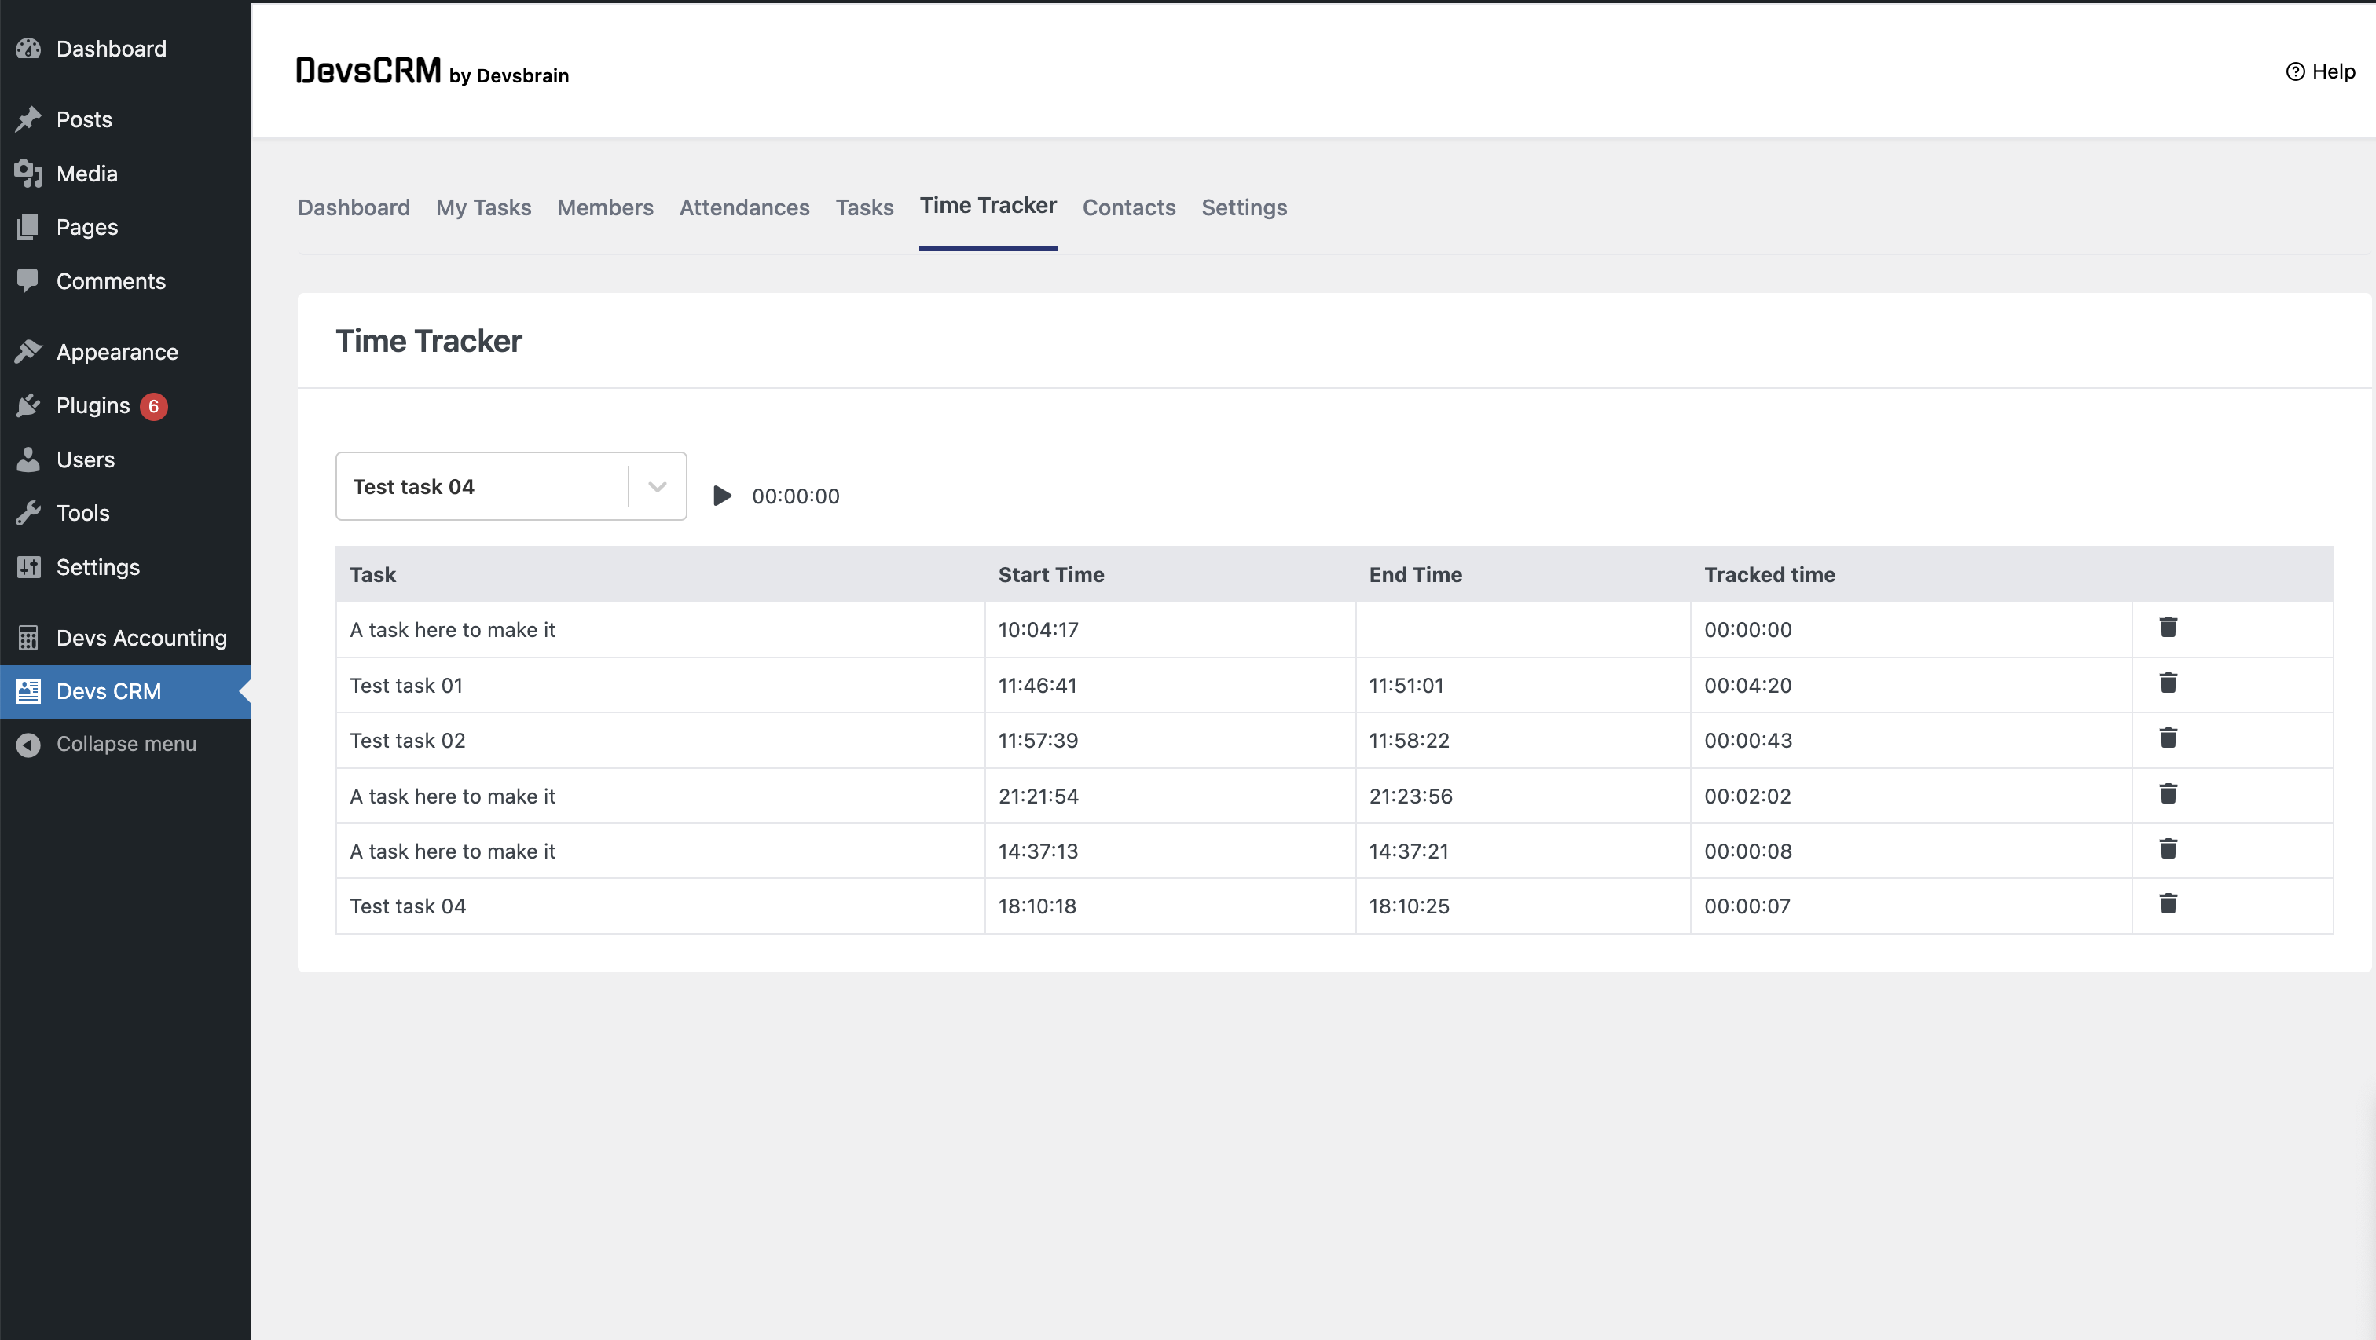Switch to the Attendances tab
This screenshot has height=1340, width=2376.
pos(743,207)
